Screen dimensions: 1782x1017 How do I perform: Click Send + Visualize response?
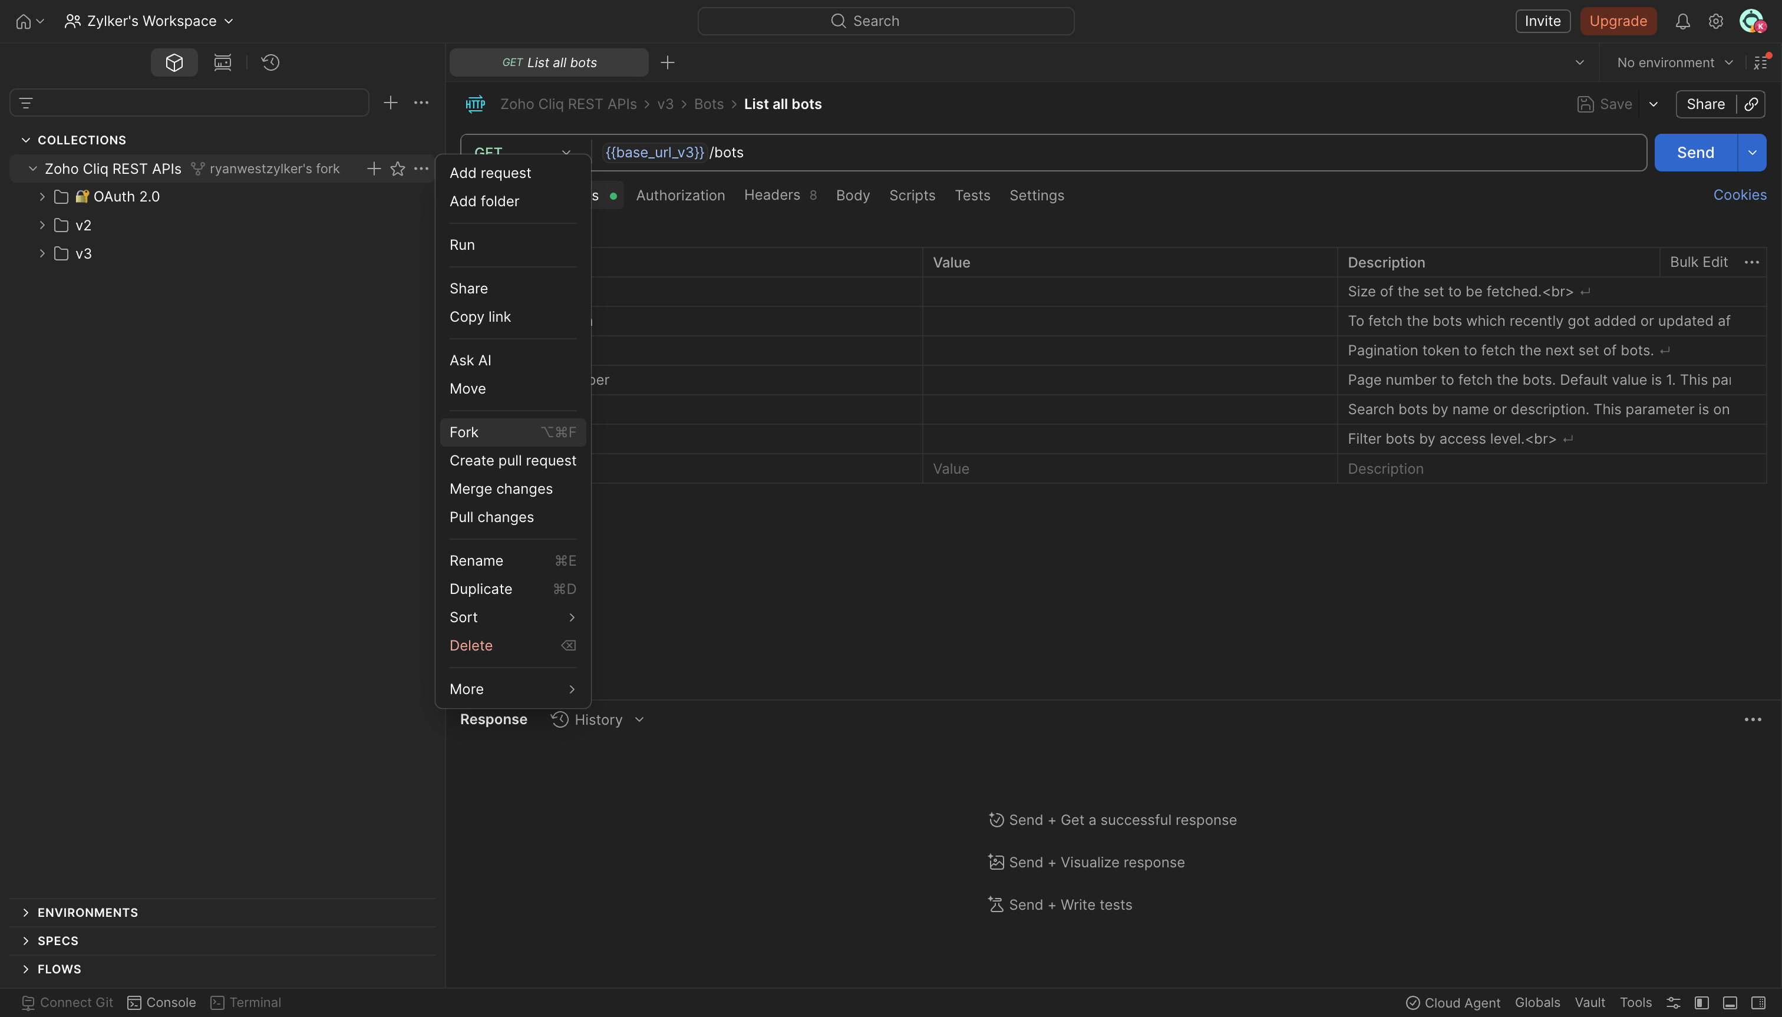(x=1087, y=862)
